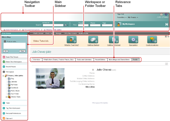Click the Workspace Permalinks link

click(x=100, y=103)
